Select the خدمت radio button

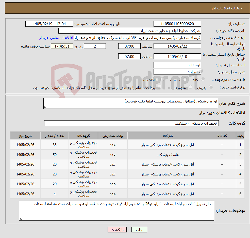[x=185, y=79]
